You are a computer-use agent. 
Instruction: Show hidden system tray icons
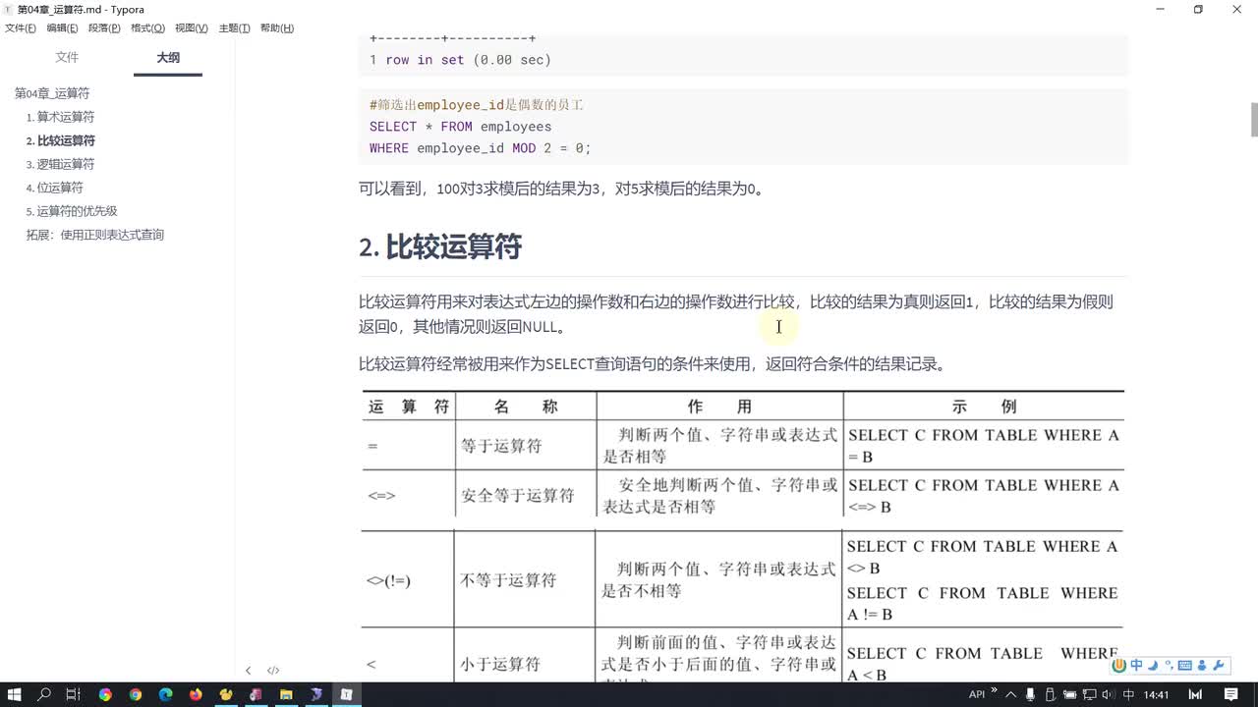click(x=1010, y=694)
